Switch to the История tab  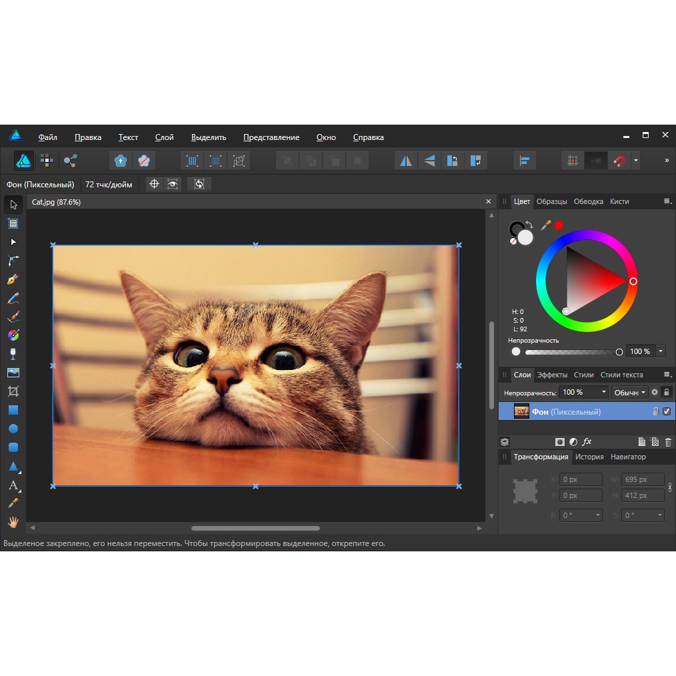pos(589,457)
